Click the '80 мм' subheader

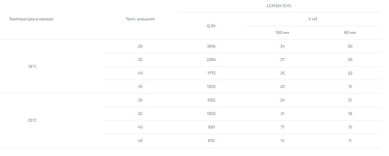(x=350, y=33)
